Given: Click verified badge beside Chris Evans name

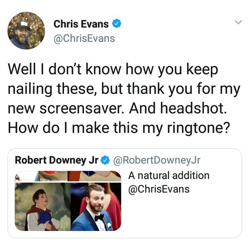Looking at the screenshot, I should (x=117, y=23).
